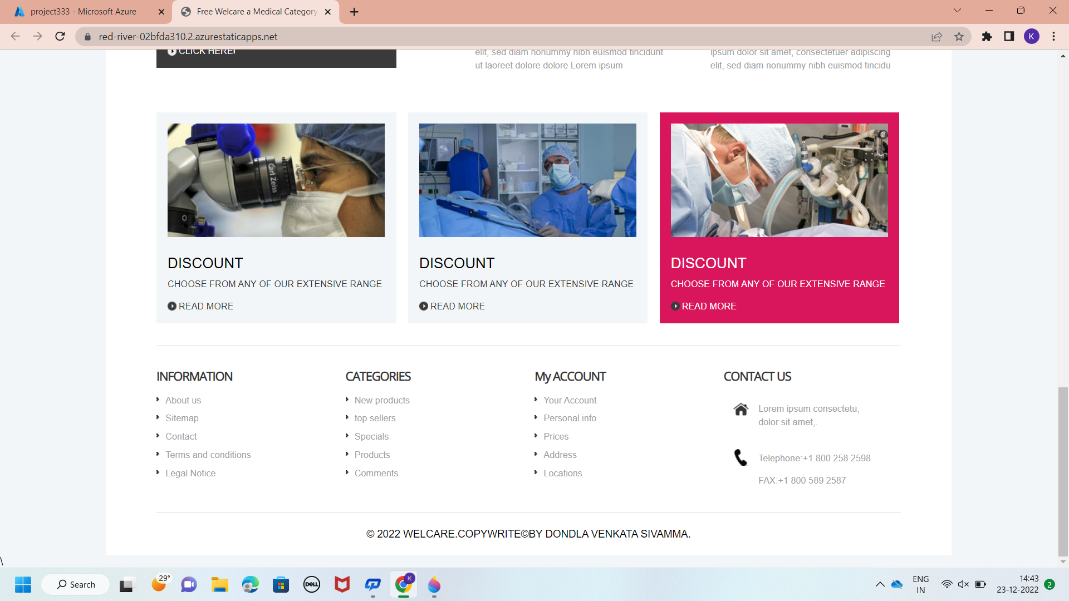
Task: Open the top sellers link
Action: [375, 418]
